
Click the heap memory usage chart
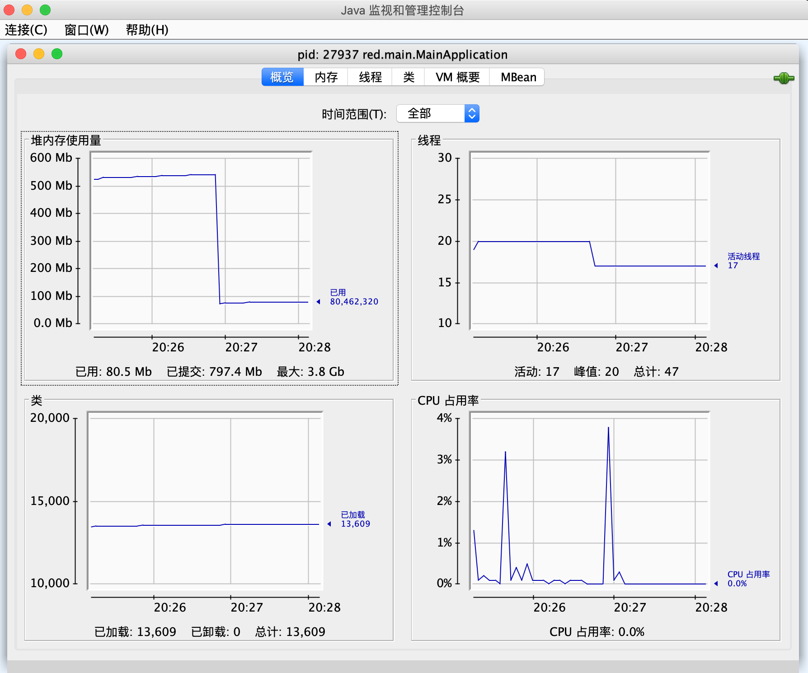(x=201, y=241)
